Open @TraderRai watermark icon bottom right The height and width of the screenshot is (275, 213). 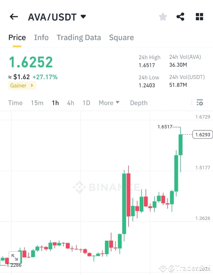pos(163,268)
